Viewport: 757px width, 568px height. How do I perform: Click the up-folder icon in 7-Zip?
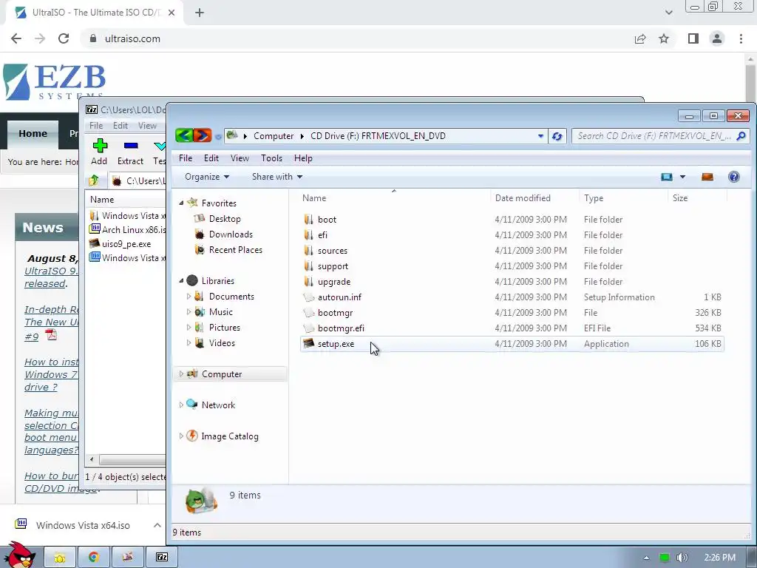coord(94,180)
